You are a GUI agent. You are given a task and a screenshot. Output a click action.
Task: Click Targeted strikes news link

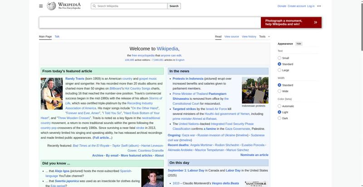coord(184,109)
